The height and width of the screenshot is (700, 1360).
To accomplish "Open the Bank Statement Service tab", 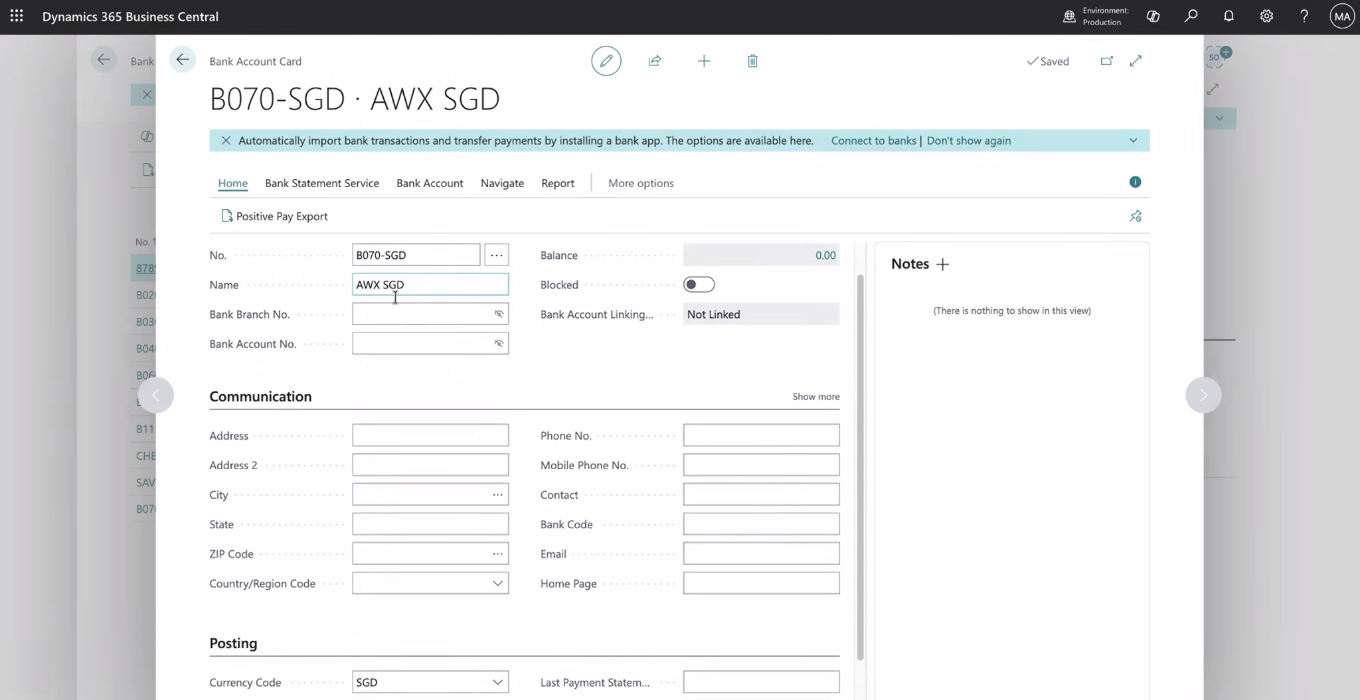I will click(321, 183).
